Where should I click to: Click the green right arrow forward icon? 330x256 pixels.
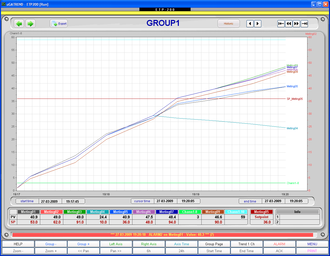(30, 24)
